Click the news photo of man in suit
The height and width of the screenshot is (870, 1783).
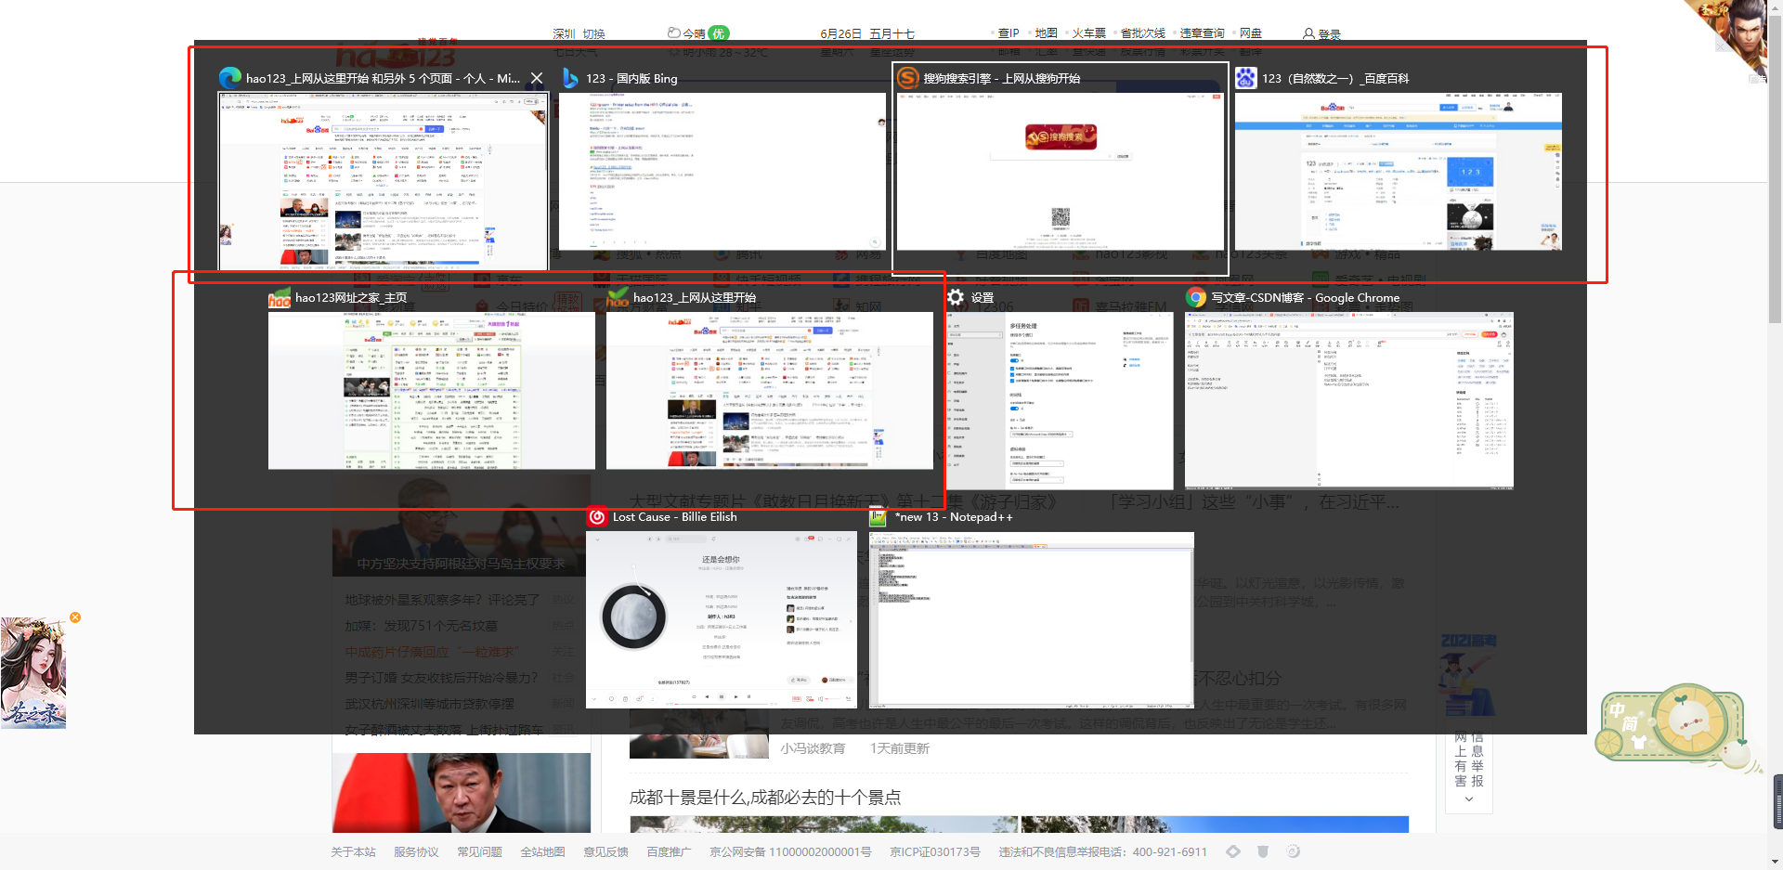click(462, 793)
